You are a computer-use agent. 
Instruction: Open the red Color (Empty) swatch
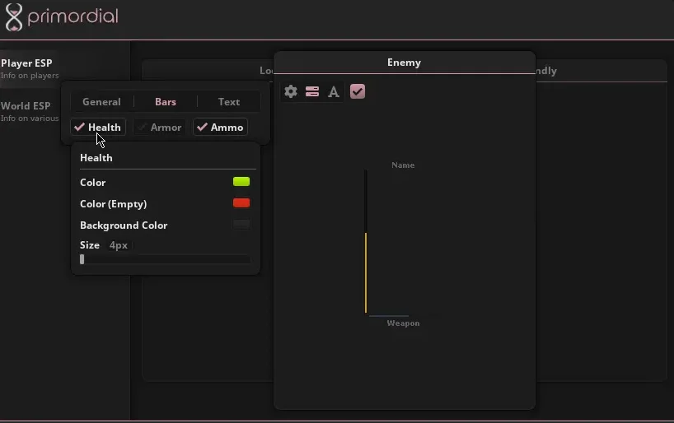pyautogui.click(x=241, y=203)
